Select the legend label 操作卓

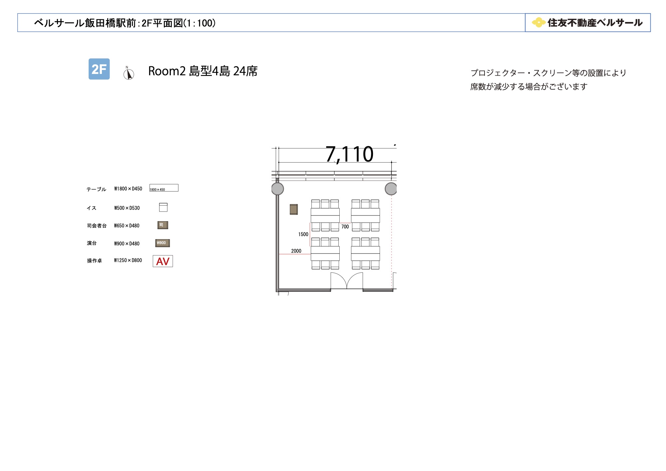tap(94, 261)
